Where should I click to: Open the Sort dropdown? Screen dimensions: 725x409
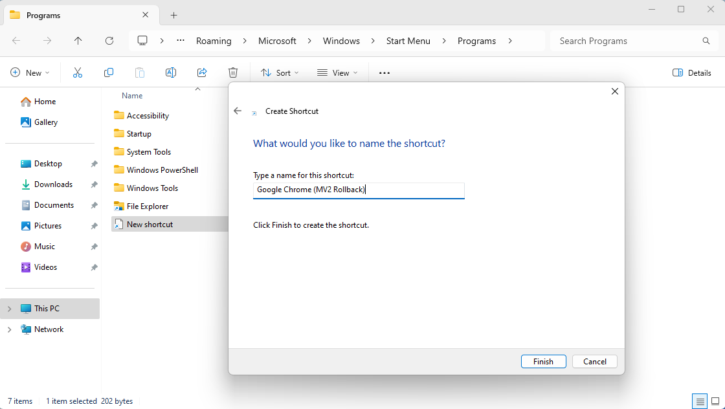tap(279, 72)
